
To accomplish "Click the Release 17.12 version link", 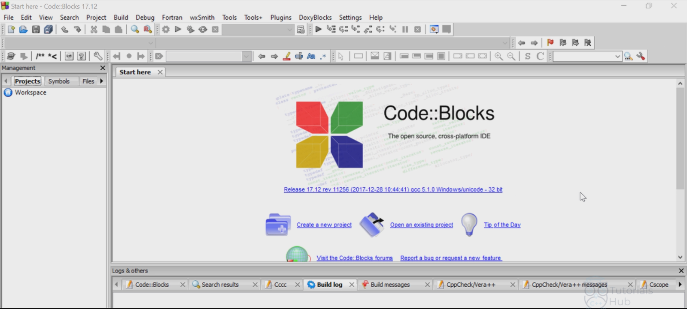I will pos(393,189).
